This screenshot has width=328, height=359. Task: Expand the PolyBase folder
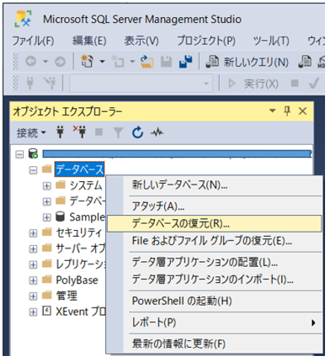pos(33,280)
